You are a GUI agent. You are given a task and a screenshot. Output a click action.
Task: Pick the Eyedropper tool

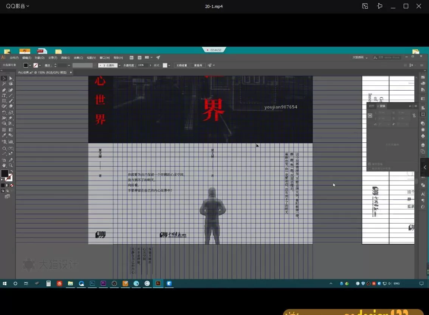pyautogui.click(x=4, y=135)
